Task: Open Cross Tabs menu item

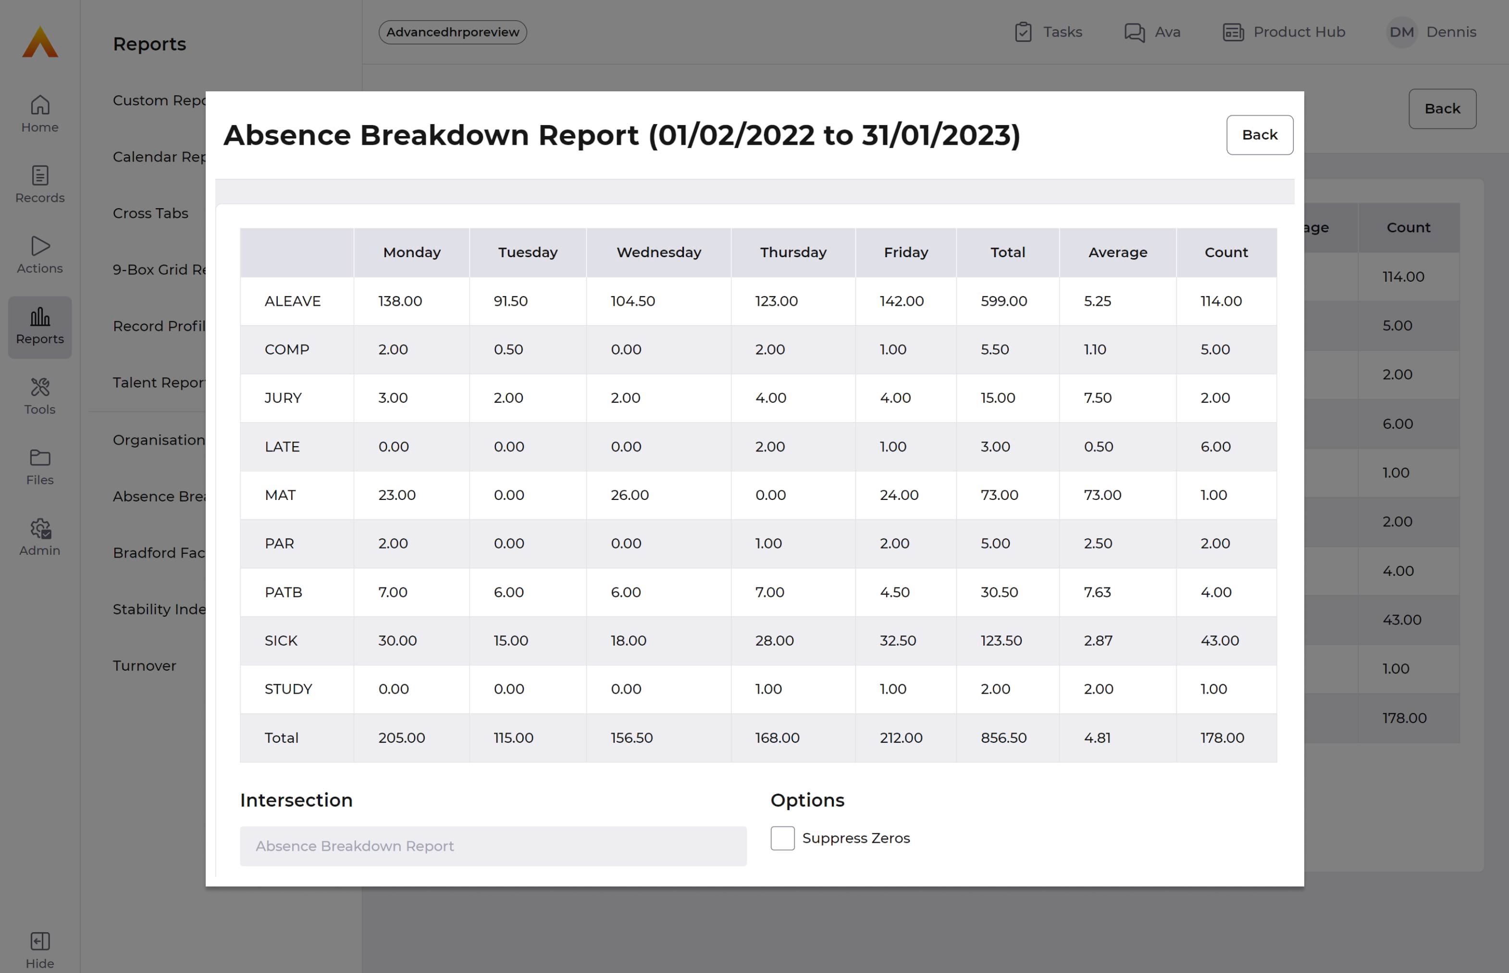Action: tap(150, 213)
